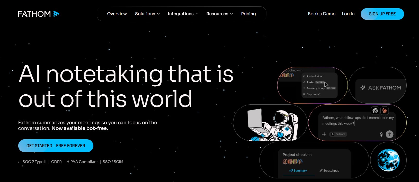Click the Book a Demo link
Viewport: 419px width, 182px height.
pyautogui.click(x=322, y=14)
